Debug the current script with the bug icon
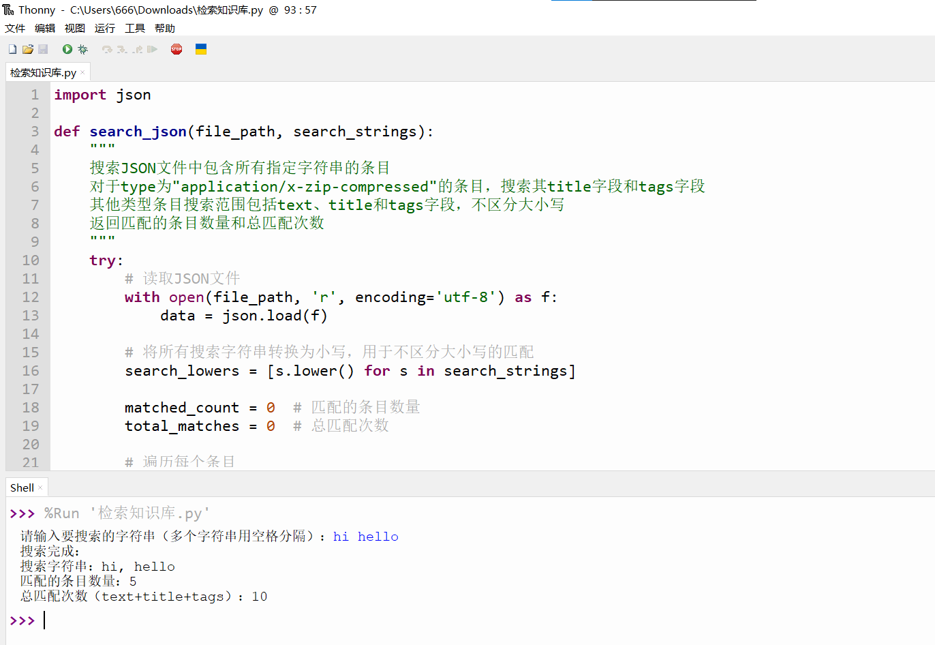 point(82,49)
